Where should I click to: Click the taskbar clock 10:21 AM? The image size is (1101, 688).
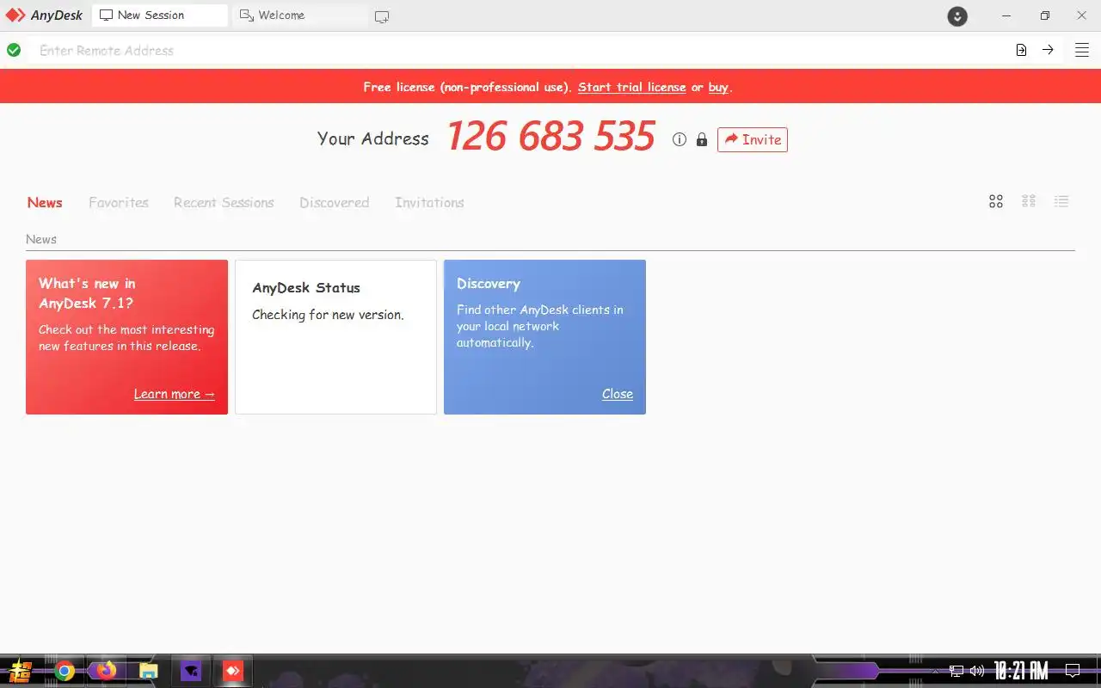tap(1021, 671)
